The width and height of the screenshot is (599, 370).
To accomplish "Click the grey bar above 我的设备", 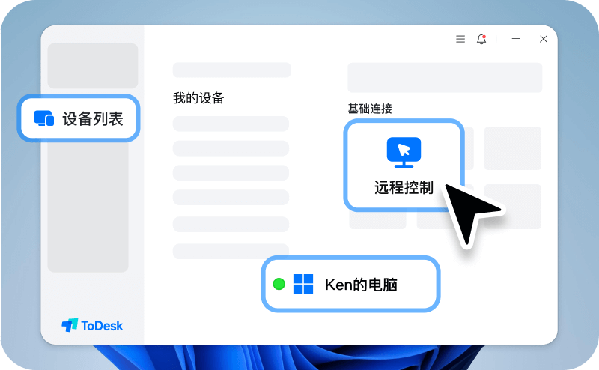I will point(231,70).
